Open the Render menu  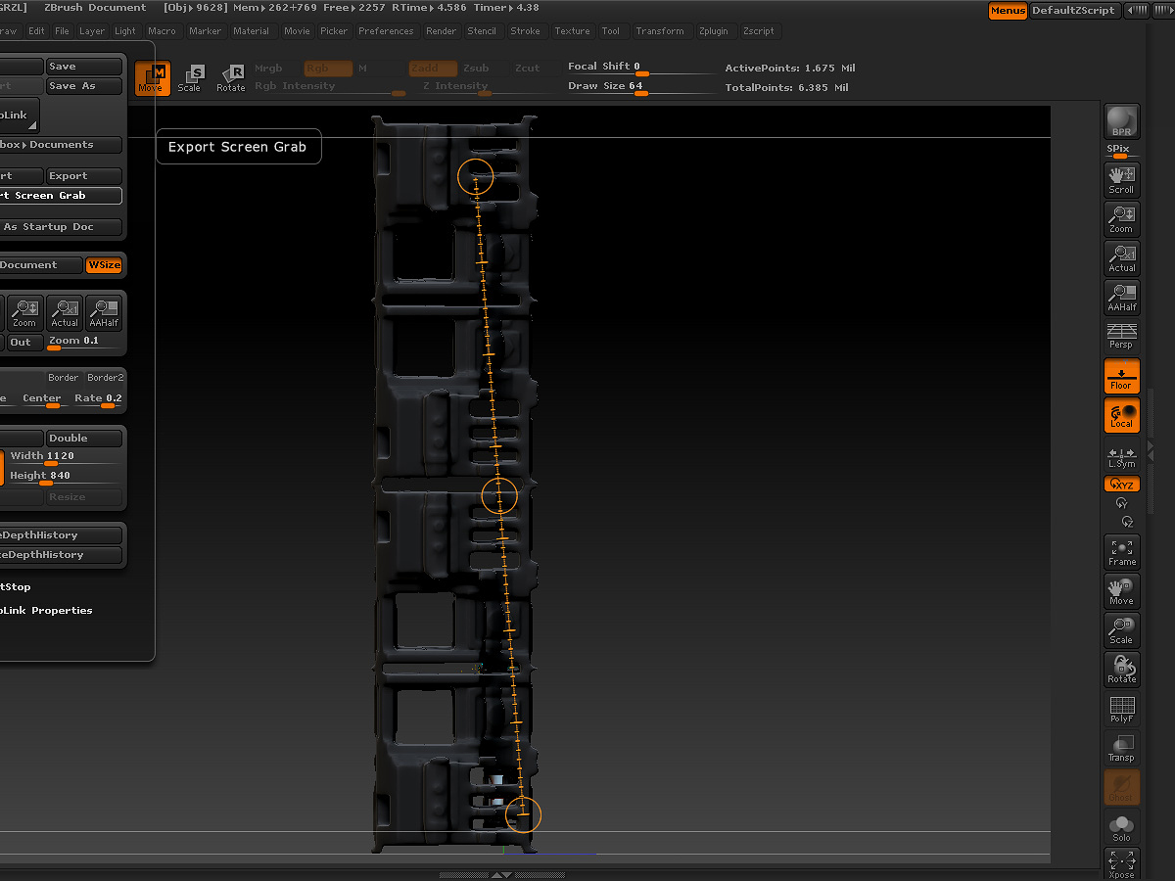441,31
